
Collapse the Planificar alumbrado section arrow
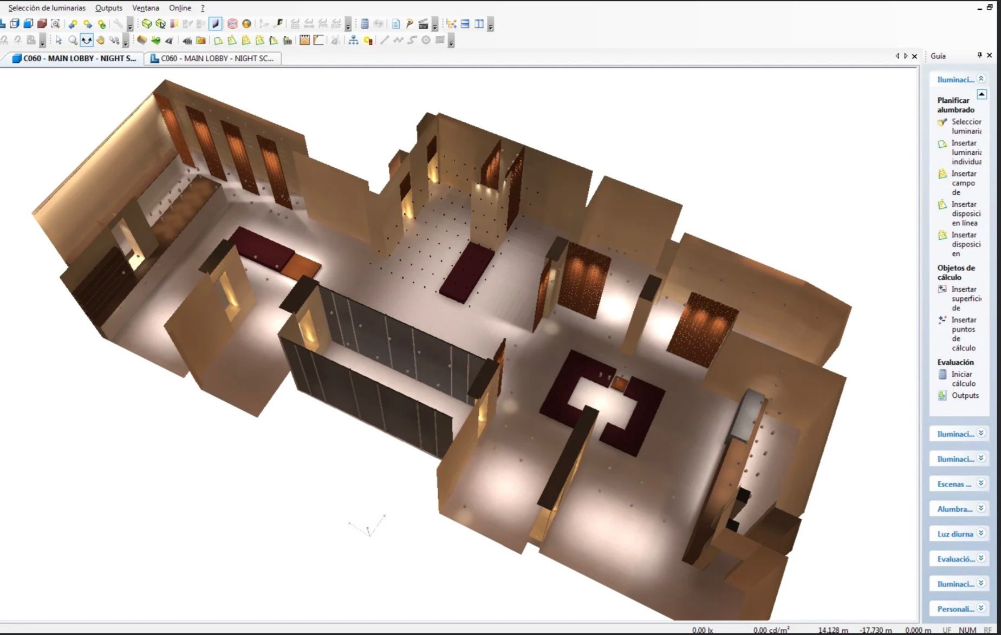click(981, 94)
